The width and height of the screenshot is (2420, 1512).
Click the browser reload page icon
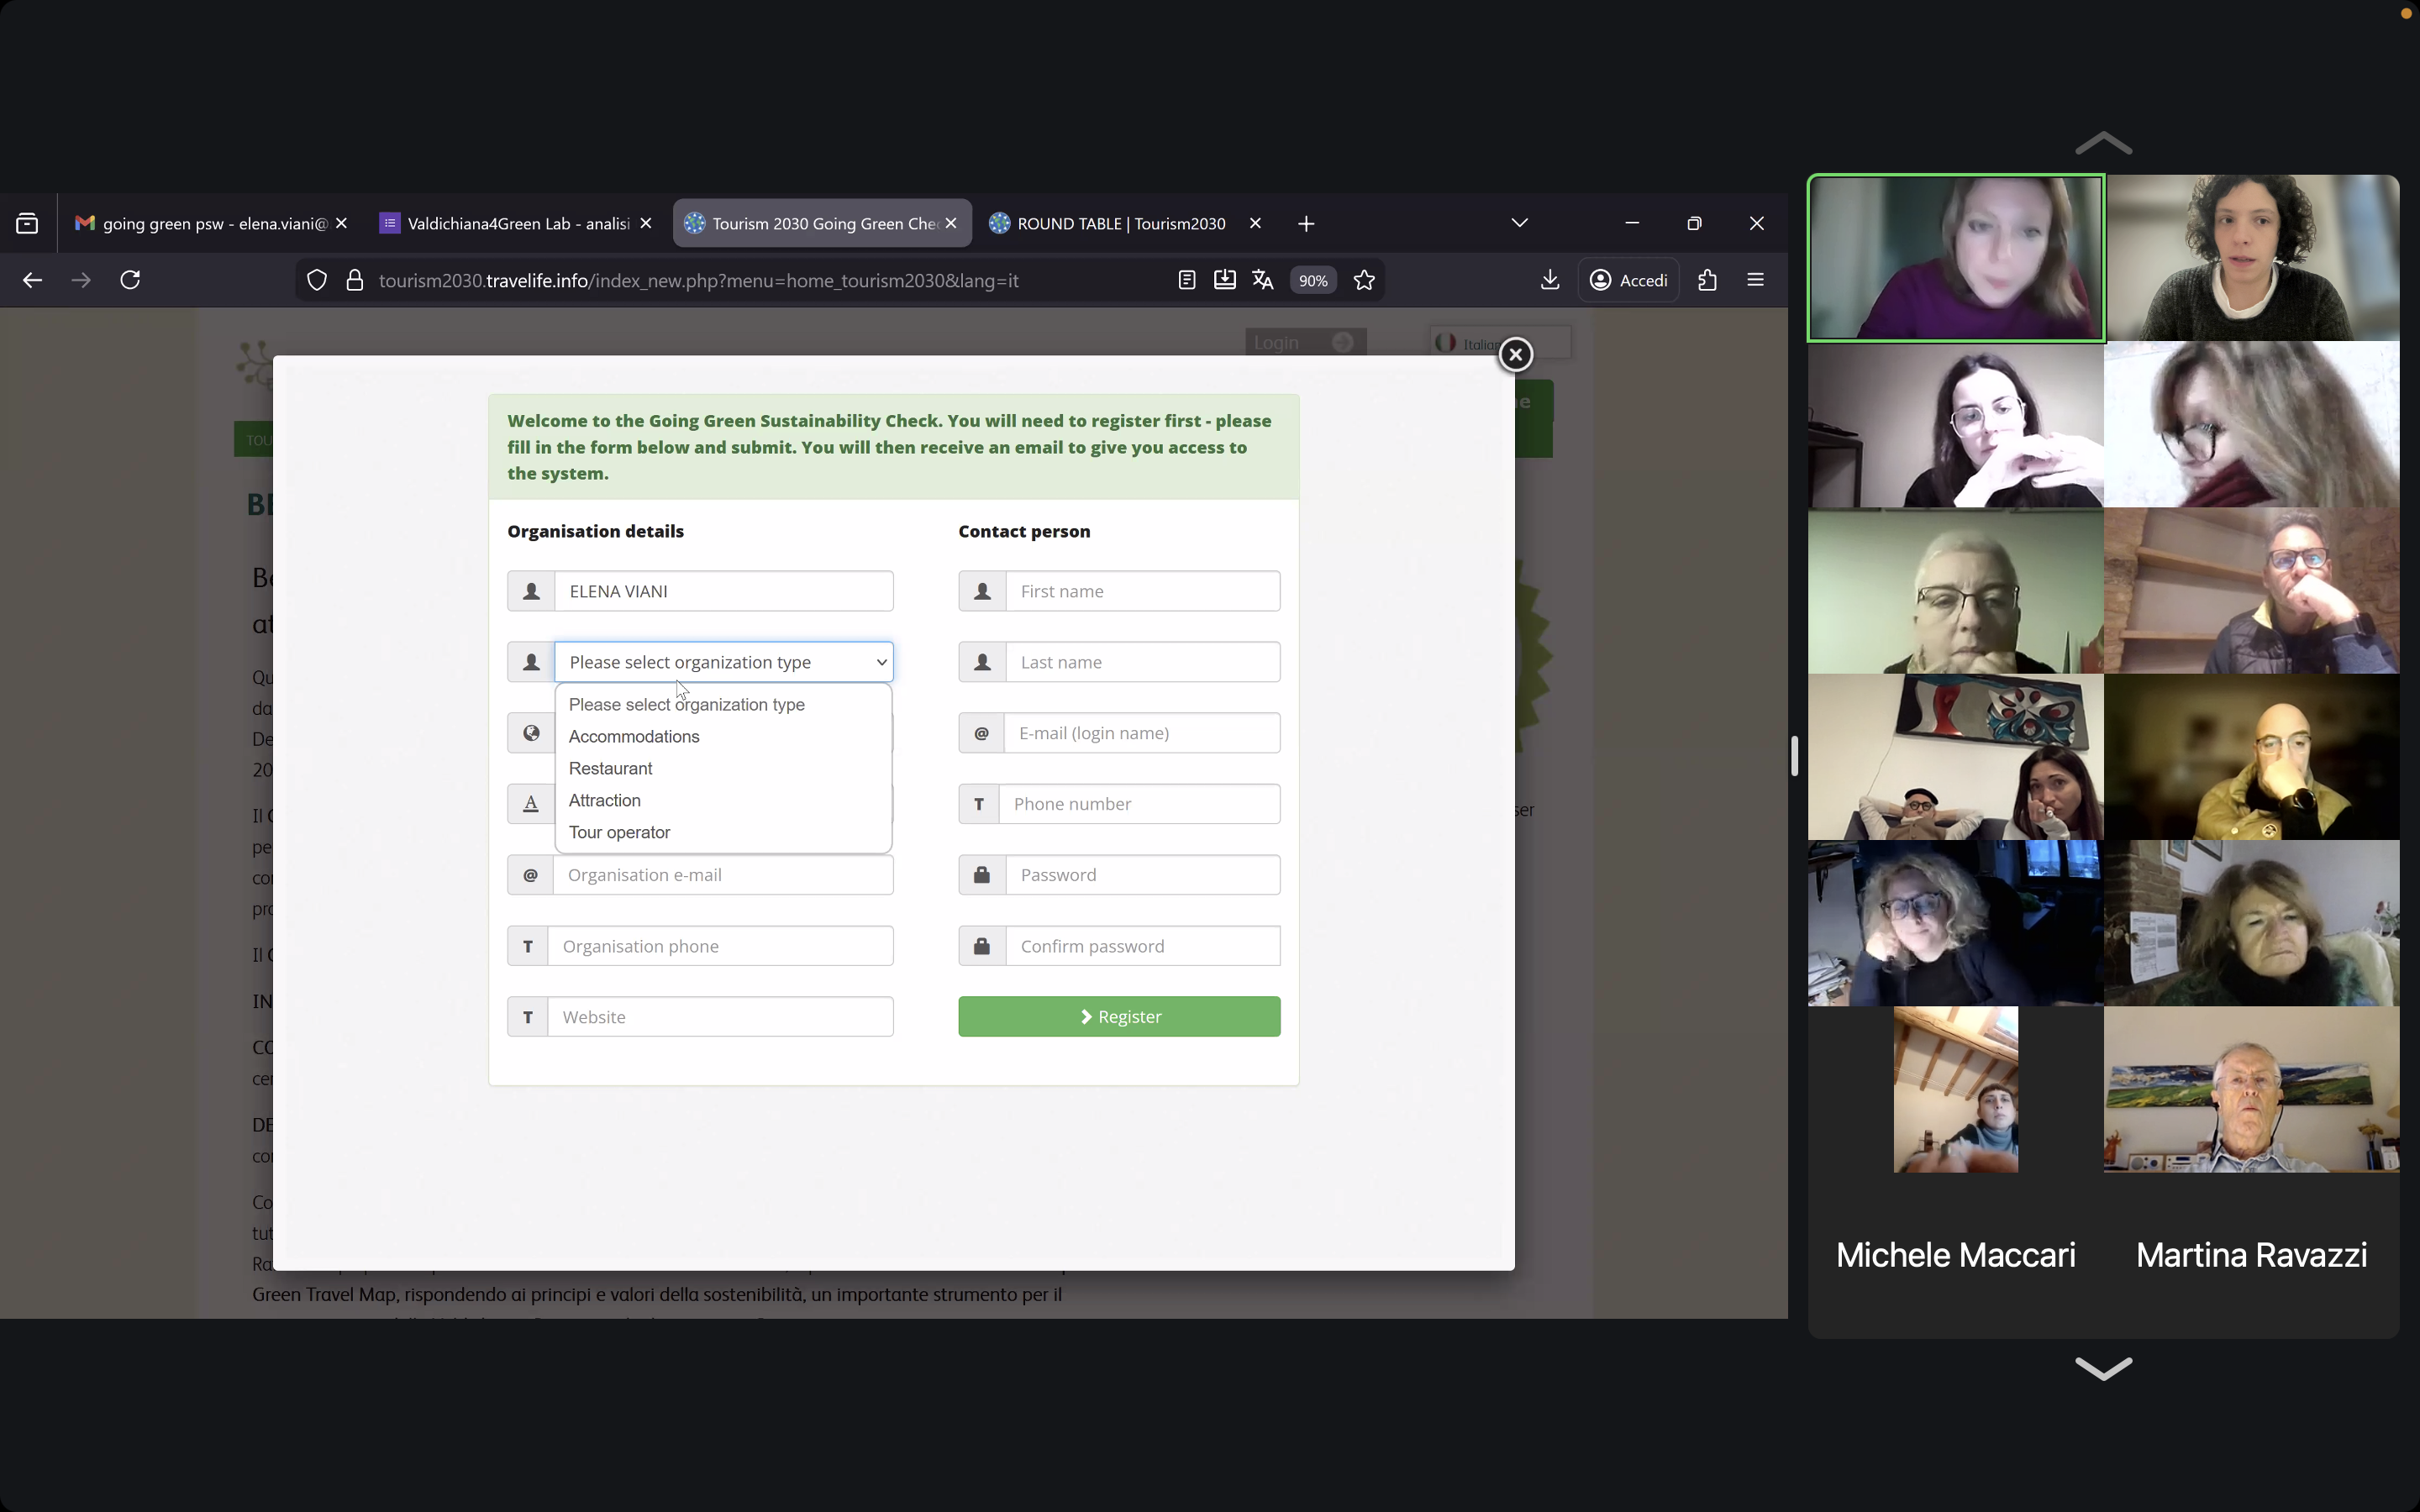(130, 280)
